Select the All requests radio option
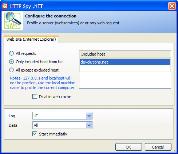Viewport: 178px width, 154px height. click(x=11, y=53)
